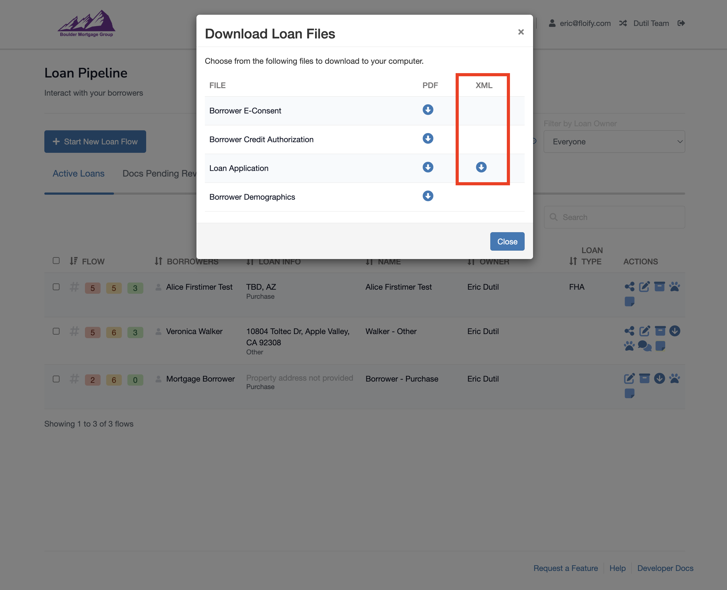Switch to the Active Loans tab
727x590 pixels.
coord(78,174)
